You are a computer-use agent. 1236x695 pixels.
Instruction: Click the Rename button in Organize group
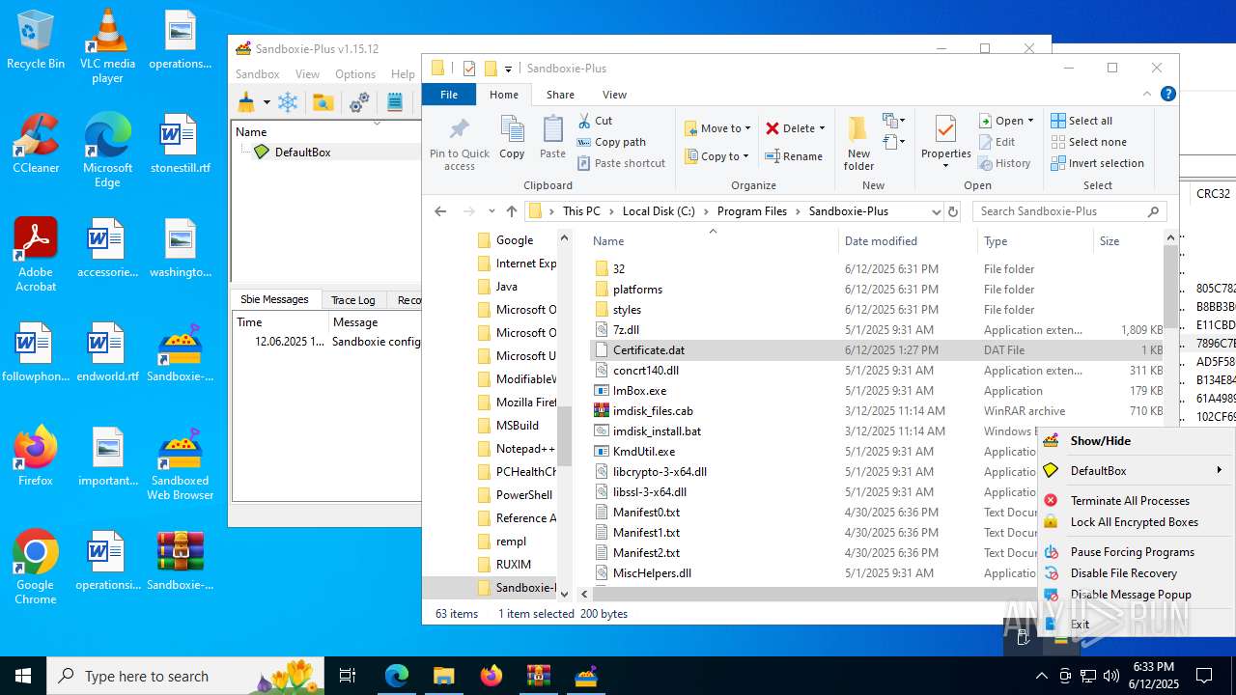click(x=794, y=156)
